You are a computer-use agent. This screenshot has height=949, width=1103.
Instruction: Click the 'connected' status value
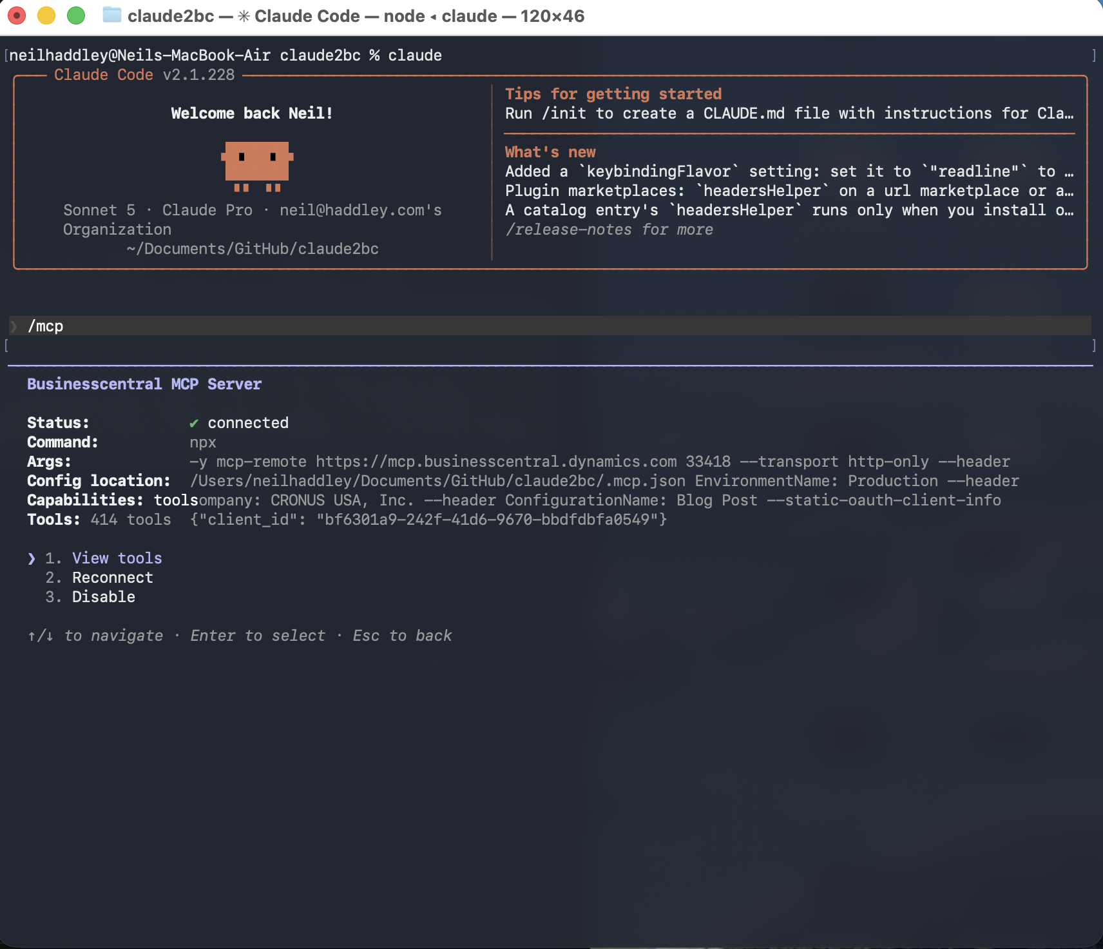pyautogui.click(x=248, y=423)
